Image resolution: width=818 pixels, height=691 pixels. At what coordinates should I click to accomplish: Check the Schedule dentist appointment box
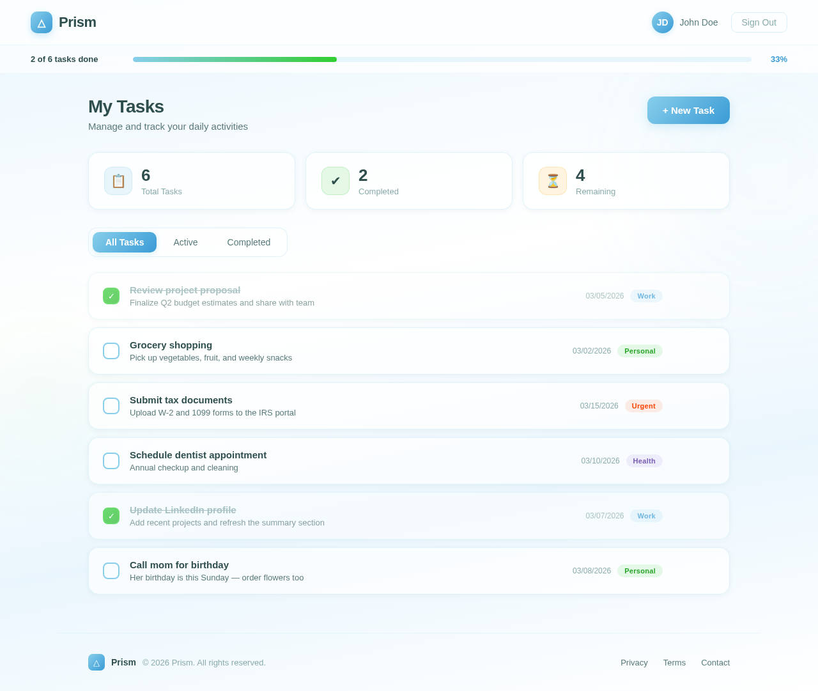[x=111, y=461]
